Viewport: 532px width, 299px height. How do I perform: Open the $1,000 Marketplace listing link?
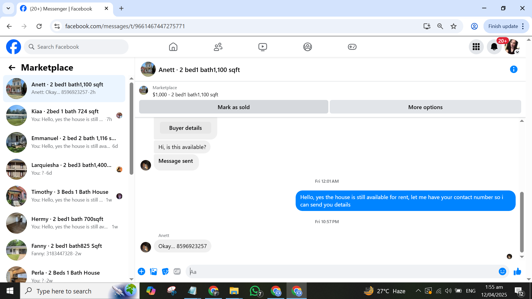185,95
